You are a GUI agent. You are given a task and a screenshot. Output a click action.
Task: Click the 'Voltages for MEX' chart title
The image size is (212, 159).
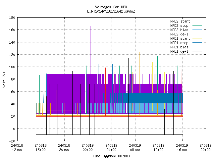click(111, 7)
